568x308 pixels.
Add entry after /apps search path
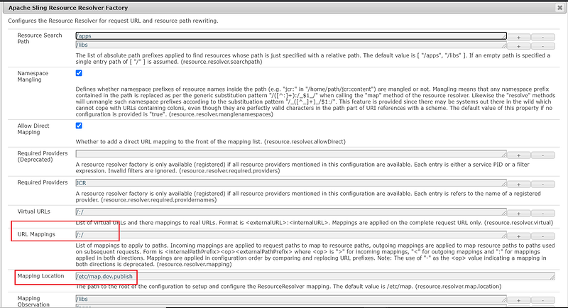[519, 38]
